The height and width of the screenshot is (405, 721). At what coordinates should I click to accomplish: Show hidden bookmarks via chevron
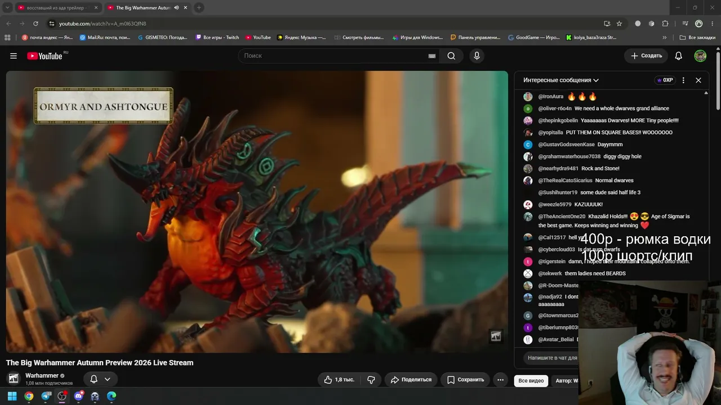click(x=665, y=38)
